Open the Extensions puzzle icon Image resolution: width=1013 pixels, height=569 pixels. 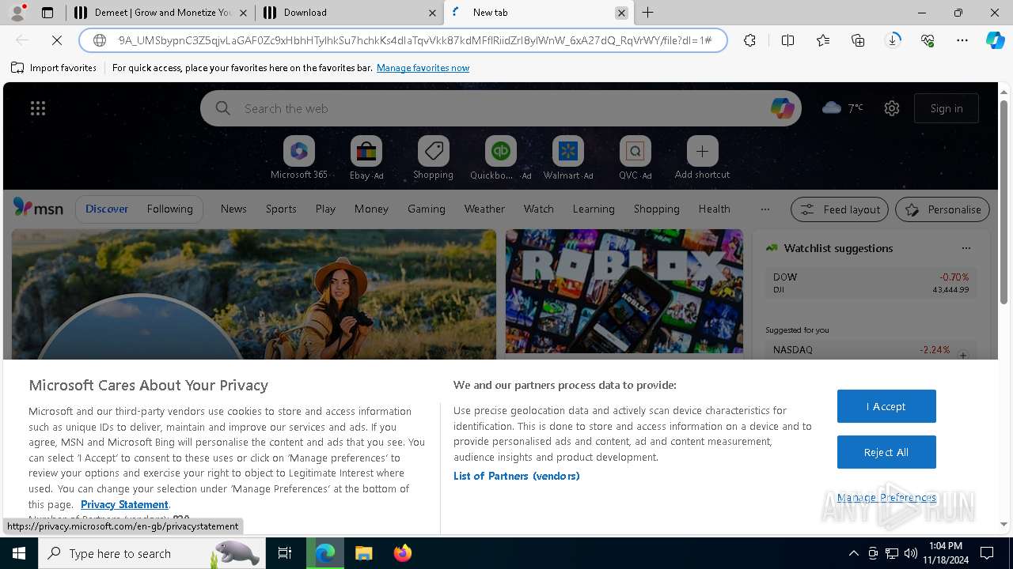click(749, 40)
